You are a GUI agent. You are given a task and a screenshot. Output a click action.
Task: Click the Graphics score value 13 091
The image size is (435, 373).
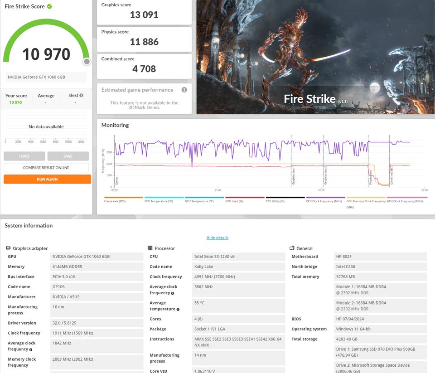(144, 15)
